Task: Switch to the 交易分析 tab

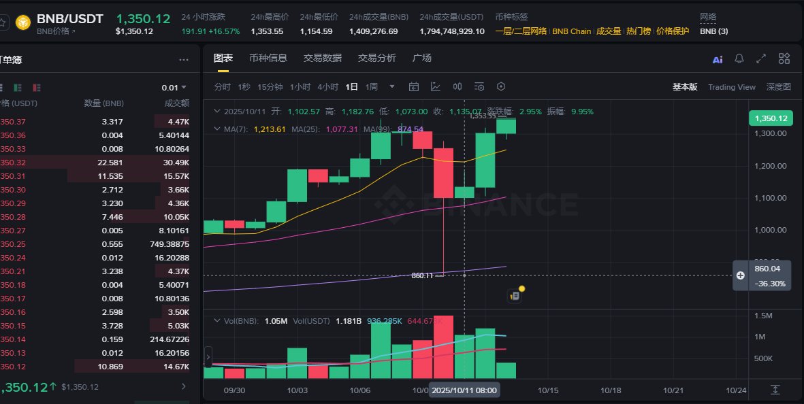Action: 377,58
